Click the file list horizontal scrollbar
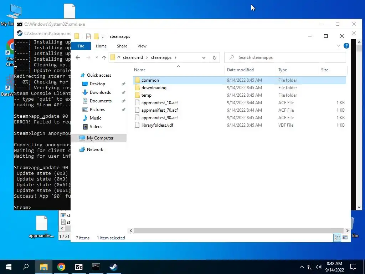 click(x=238, y=231)
